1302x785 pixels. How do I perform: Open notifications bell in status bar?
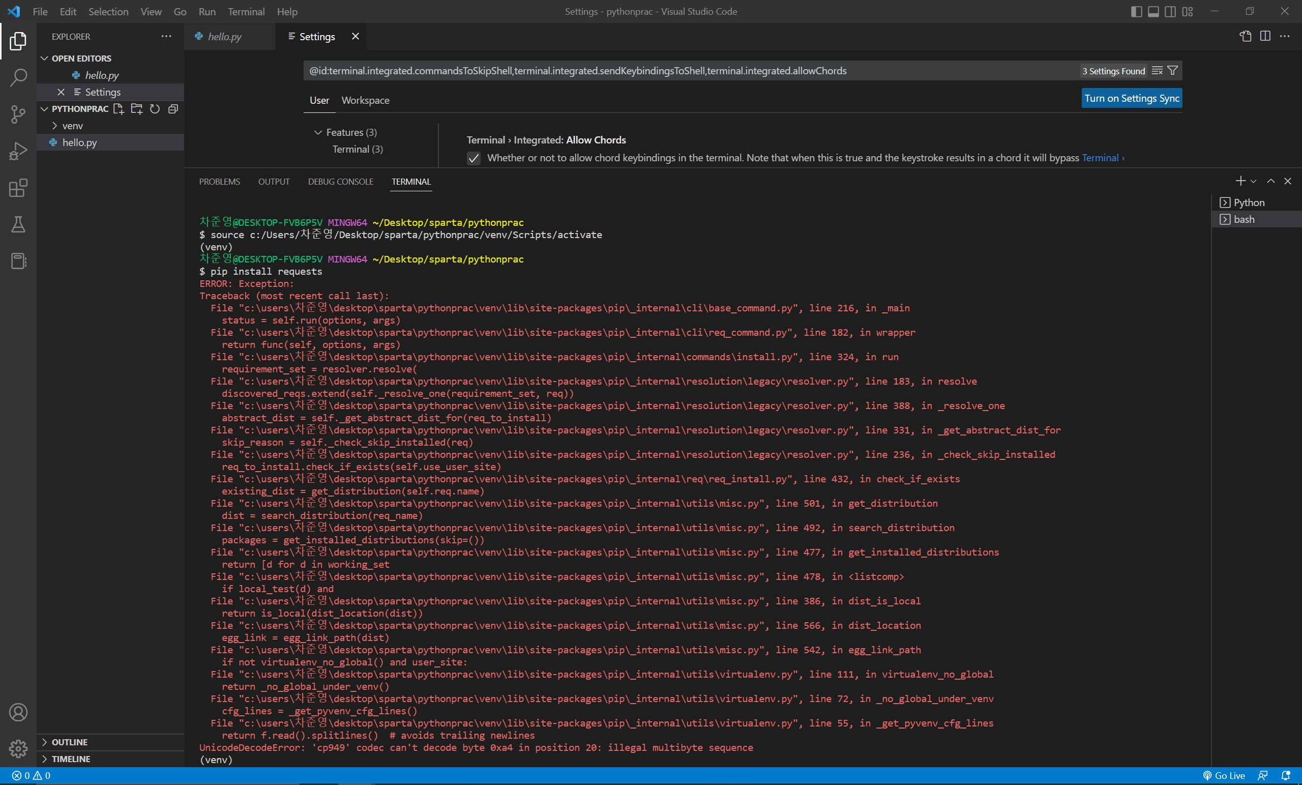1286,775
